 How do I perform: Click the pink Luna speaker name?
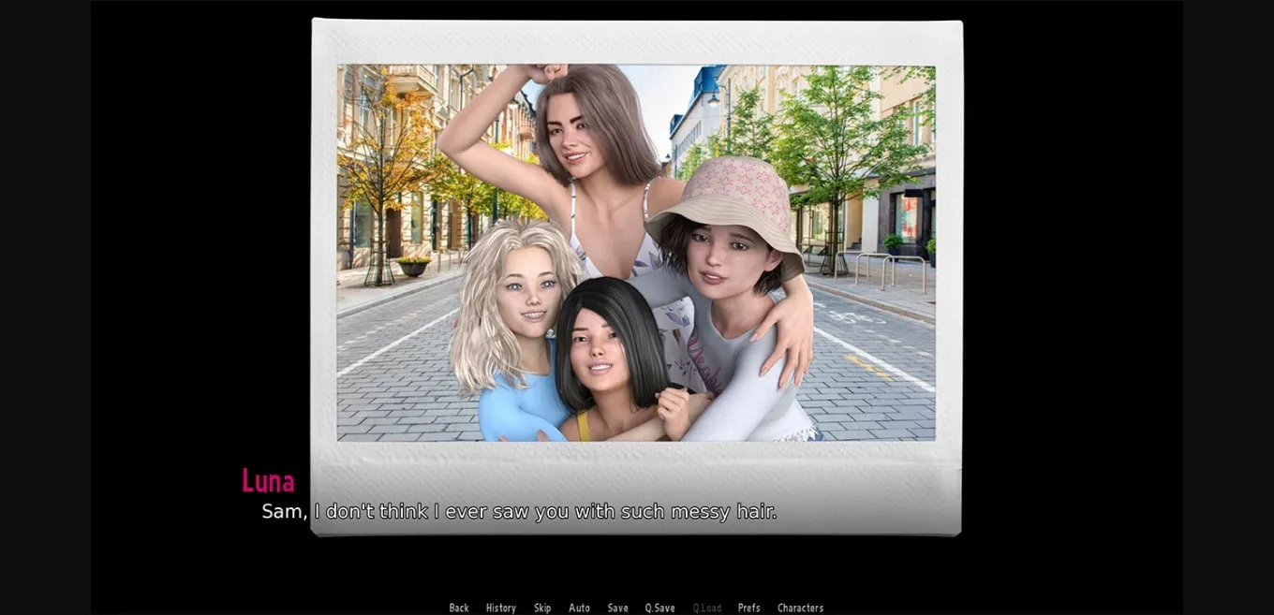coord(268,481)
